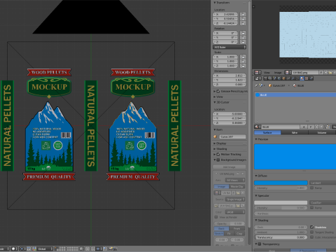Select the Movie Clip source tab
The image size is (336, 252).
coord(237,186)
